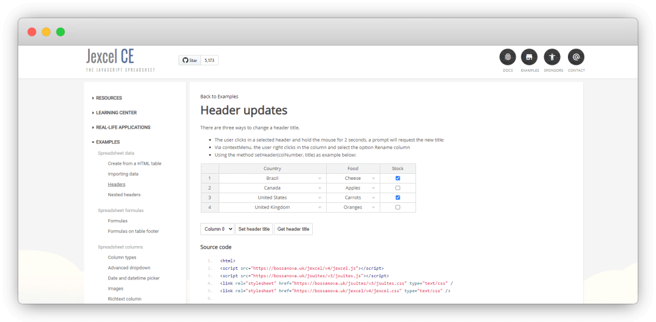Image resolution: width=656 pixels, height=322 pixels.
Task: Toggle Stock checkbox for Brazil row
Action: 398,179
